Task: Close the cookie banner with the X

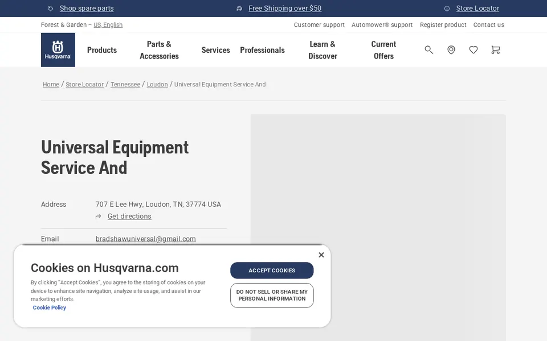Action: point(321,255)
